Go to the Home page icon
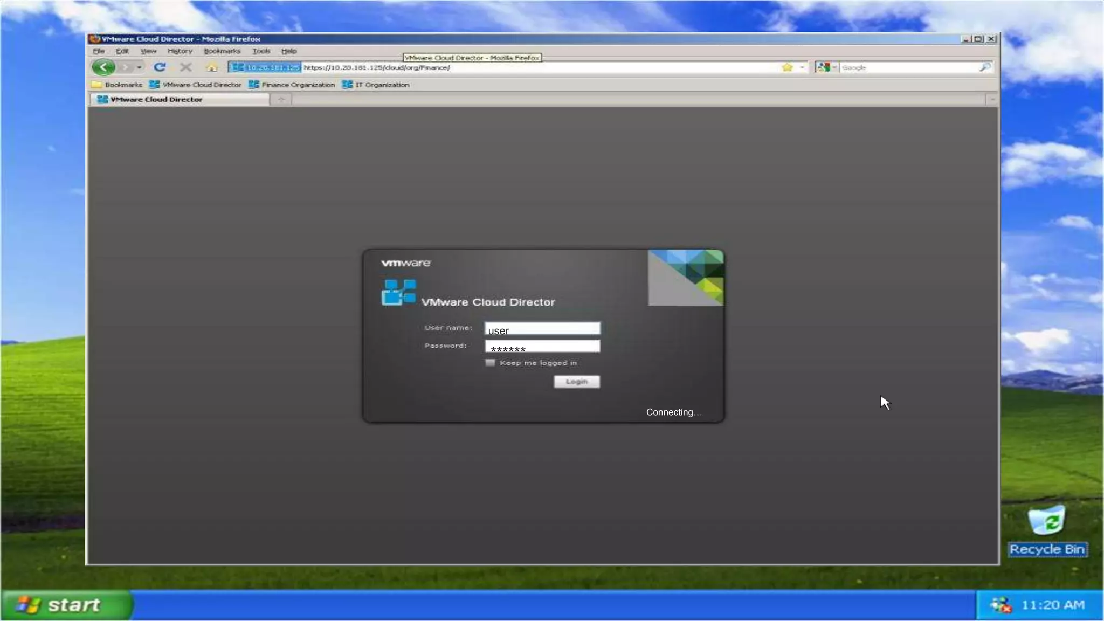 coord(212,67)
